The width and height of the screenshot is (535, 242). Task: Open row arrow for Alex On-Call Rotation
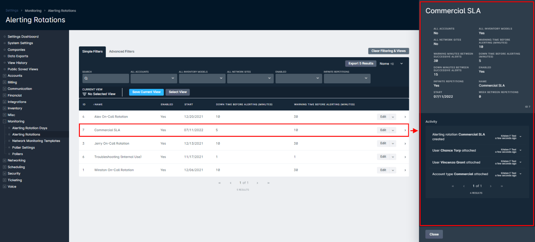pos(405,117)
